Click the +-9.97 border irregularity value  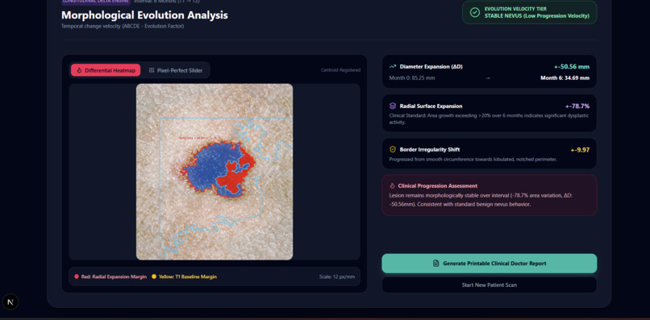580,150
